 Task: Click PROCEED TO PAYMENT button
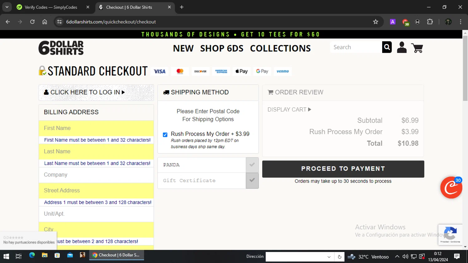click(x=343, y=169)
